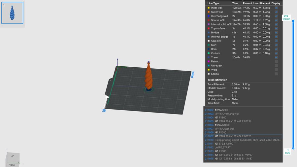Select G-code line 211006 M204 S1000
Viewport: 297px width, 167px height.
tap(243, 125)
